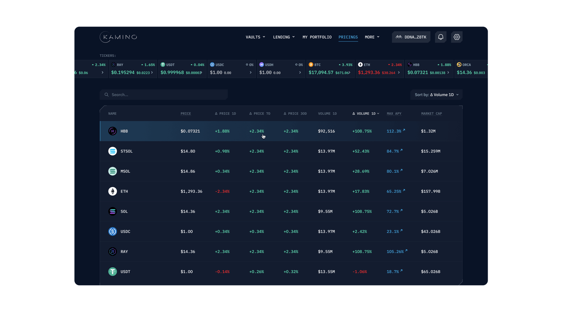The height and width of the screenshot is (312, 562).
Task: Focus the Search input field
Action: [x=164, y=95]
